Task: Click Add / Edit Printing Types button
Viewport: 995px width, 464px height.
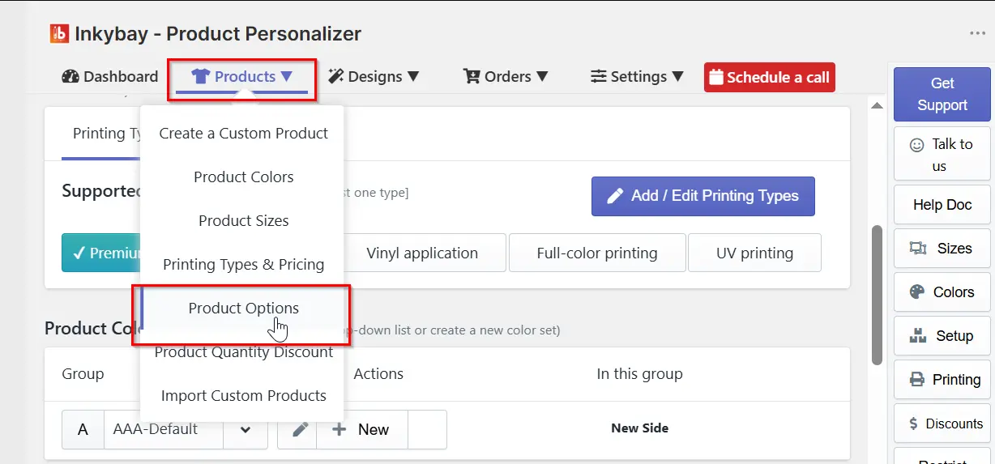Action: point(703,196)
